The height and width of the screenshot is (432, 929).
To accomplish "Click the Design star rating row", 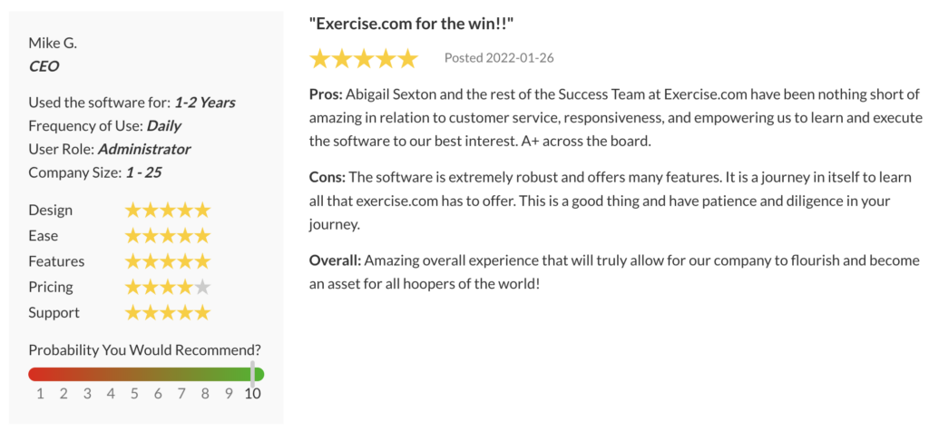I will pos(167,211).
